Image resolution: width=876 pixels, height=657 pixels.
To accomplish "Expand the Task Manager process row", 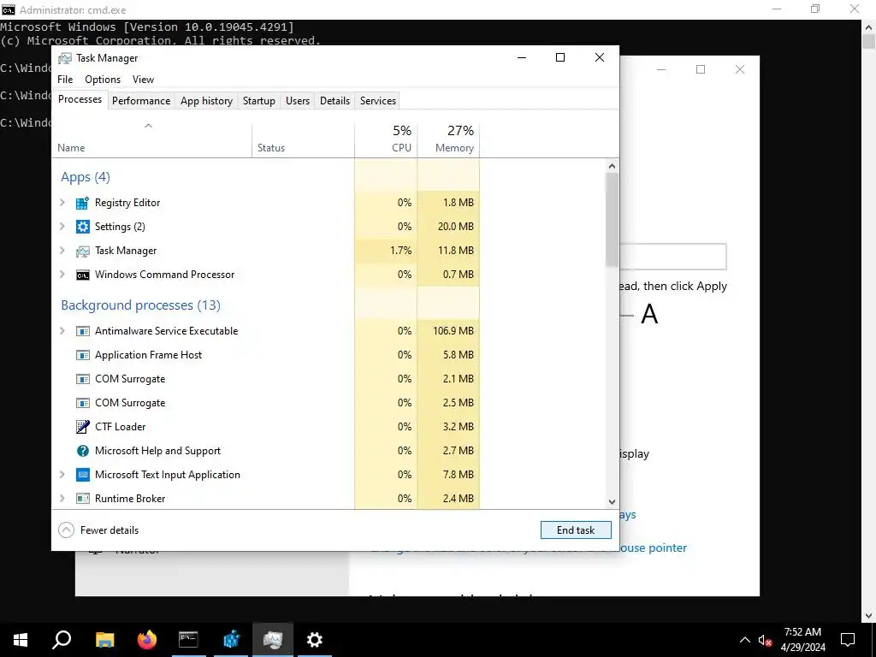I will click(x=62, y=251).
